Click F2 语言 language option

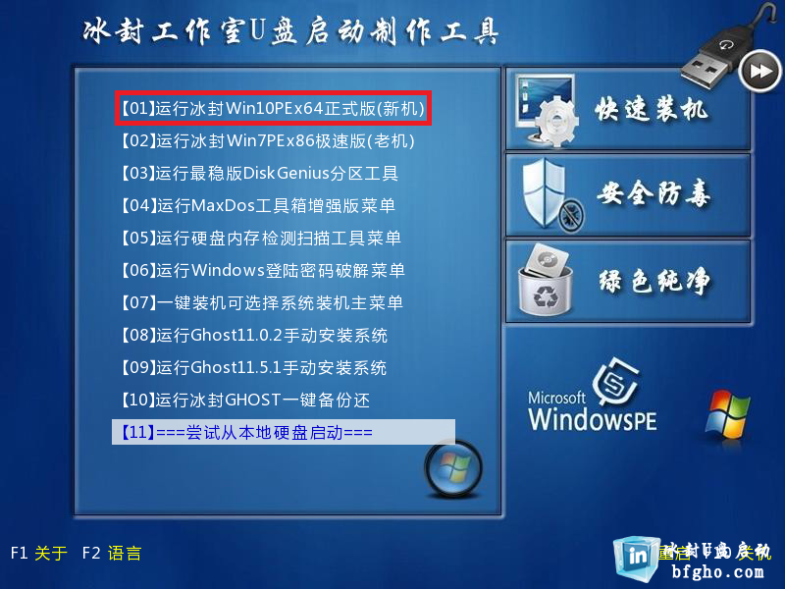[112, 554]
